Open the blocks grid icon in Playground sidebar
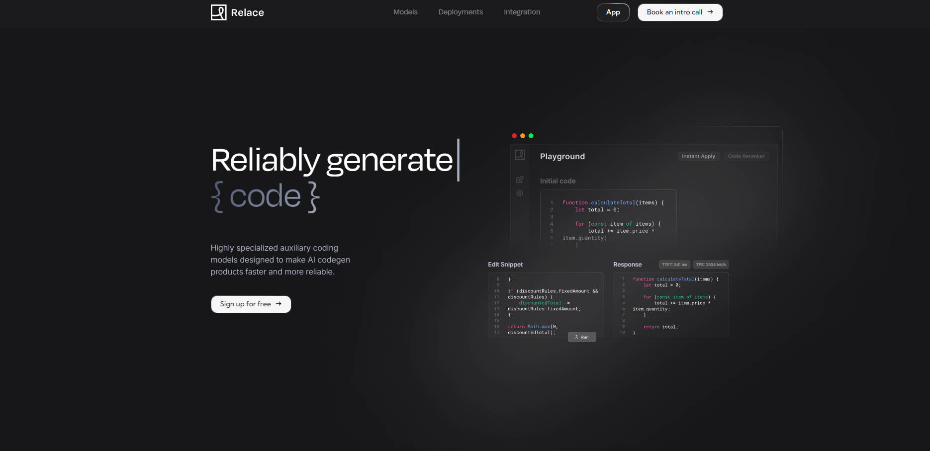Image resolution: width=930 pixels, height=451 pixels. pyautogui.click(x=520, y=180)
